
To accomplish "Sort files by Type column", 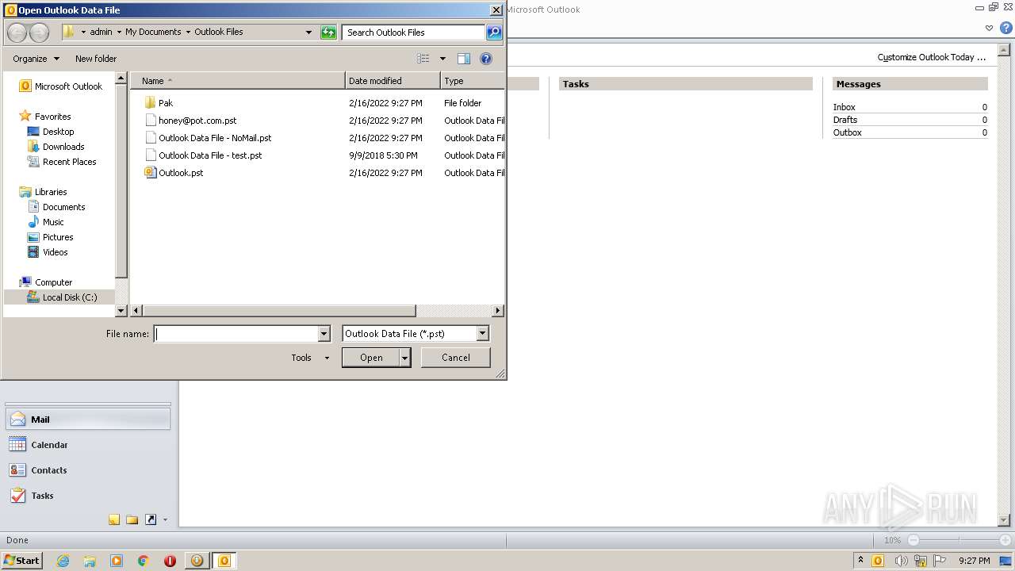I will pos(473,81).
